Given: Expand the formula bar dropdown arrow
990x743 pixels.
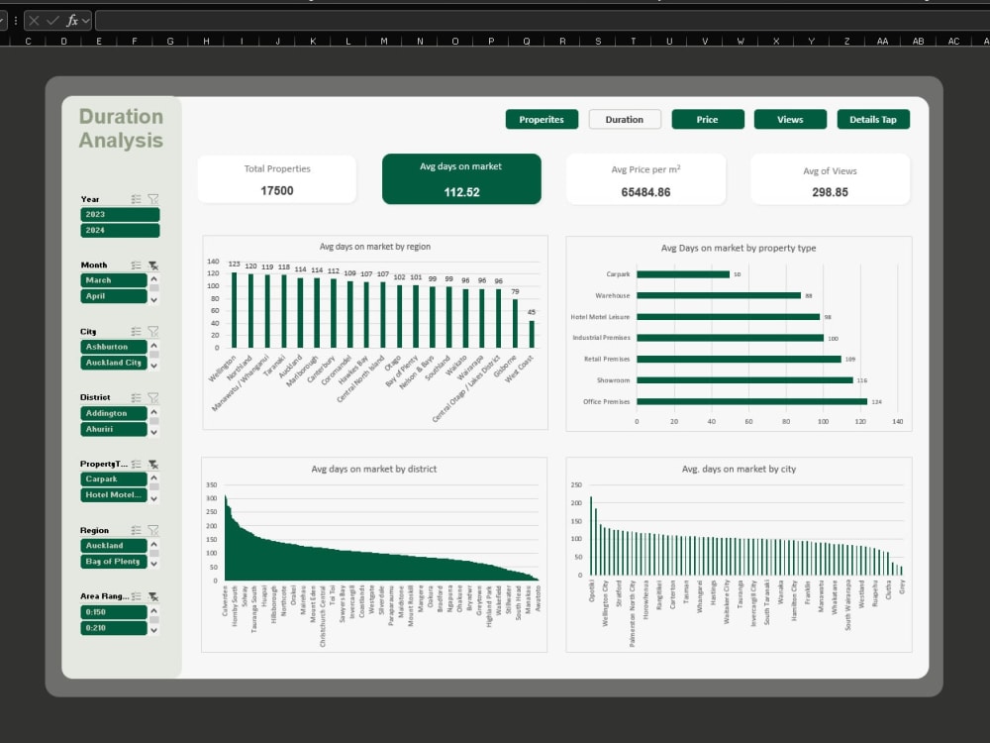Looking at the screenshot, I should point(86,21).
